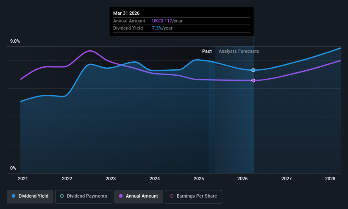Click the blue Dividend Yield data point marker
The width and height of the screenshot is (348, 209).
click(253, 70)
